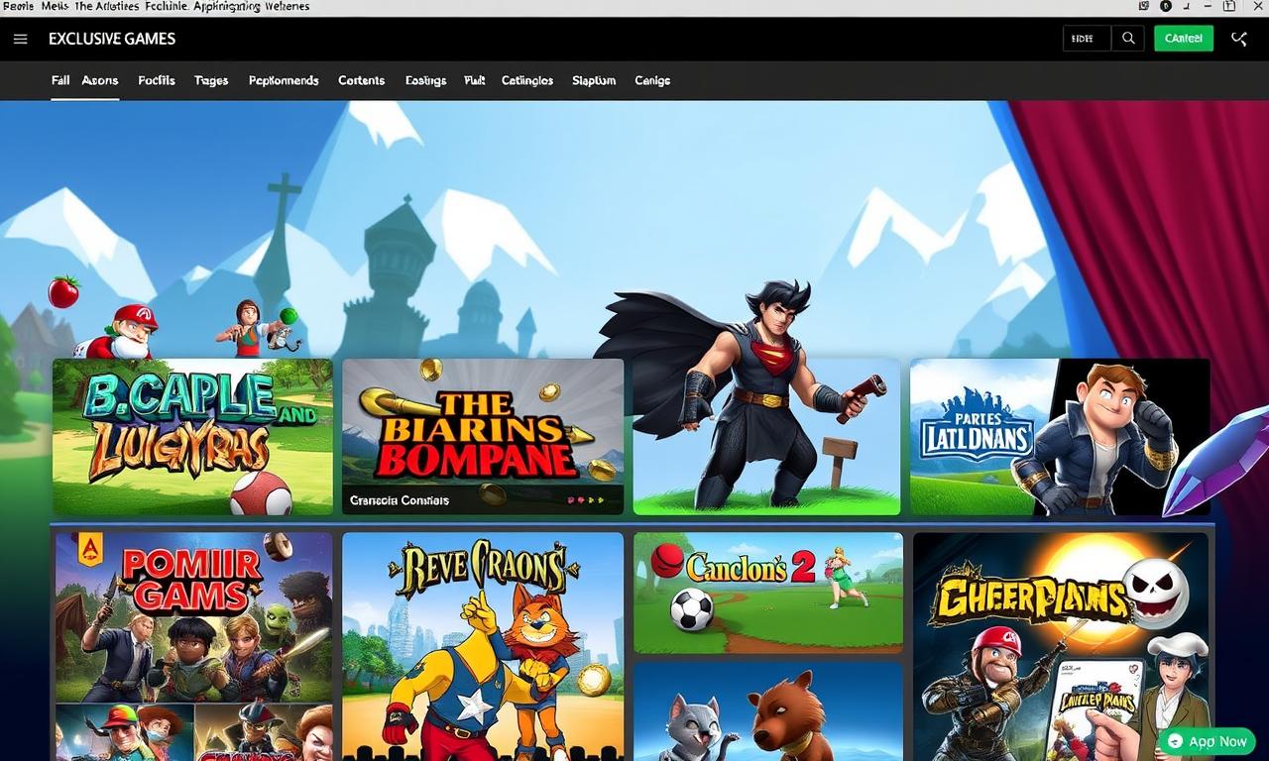Viewport: 1269px width, 761px height.
Task: Click the App Now button
Action: coord(1207,741)
